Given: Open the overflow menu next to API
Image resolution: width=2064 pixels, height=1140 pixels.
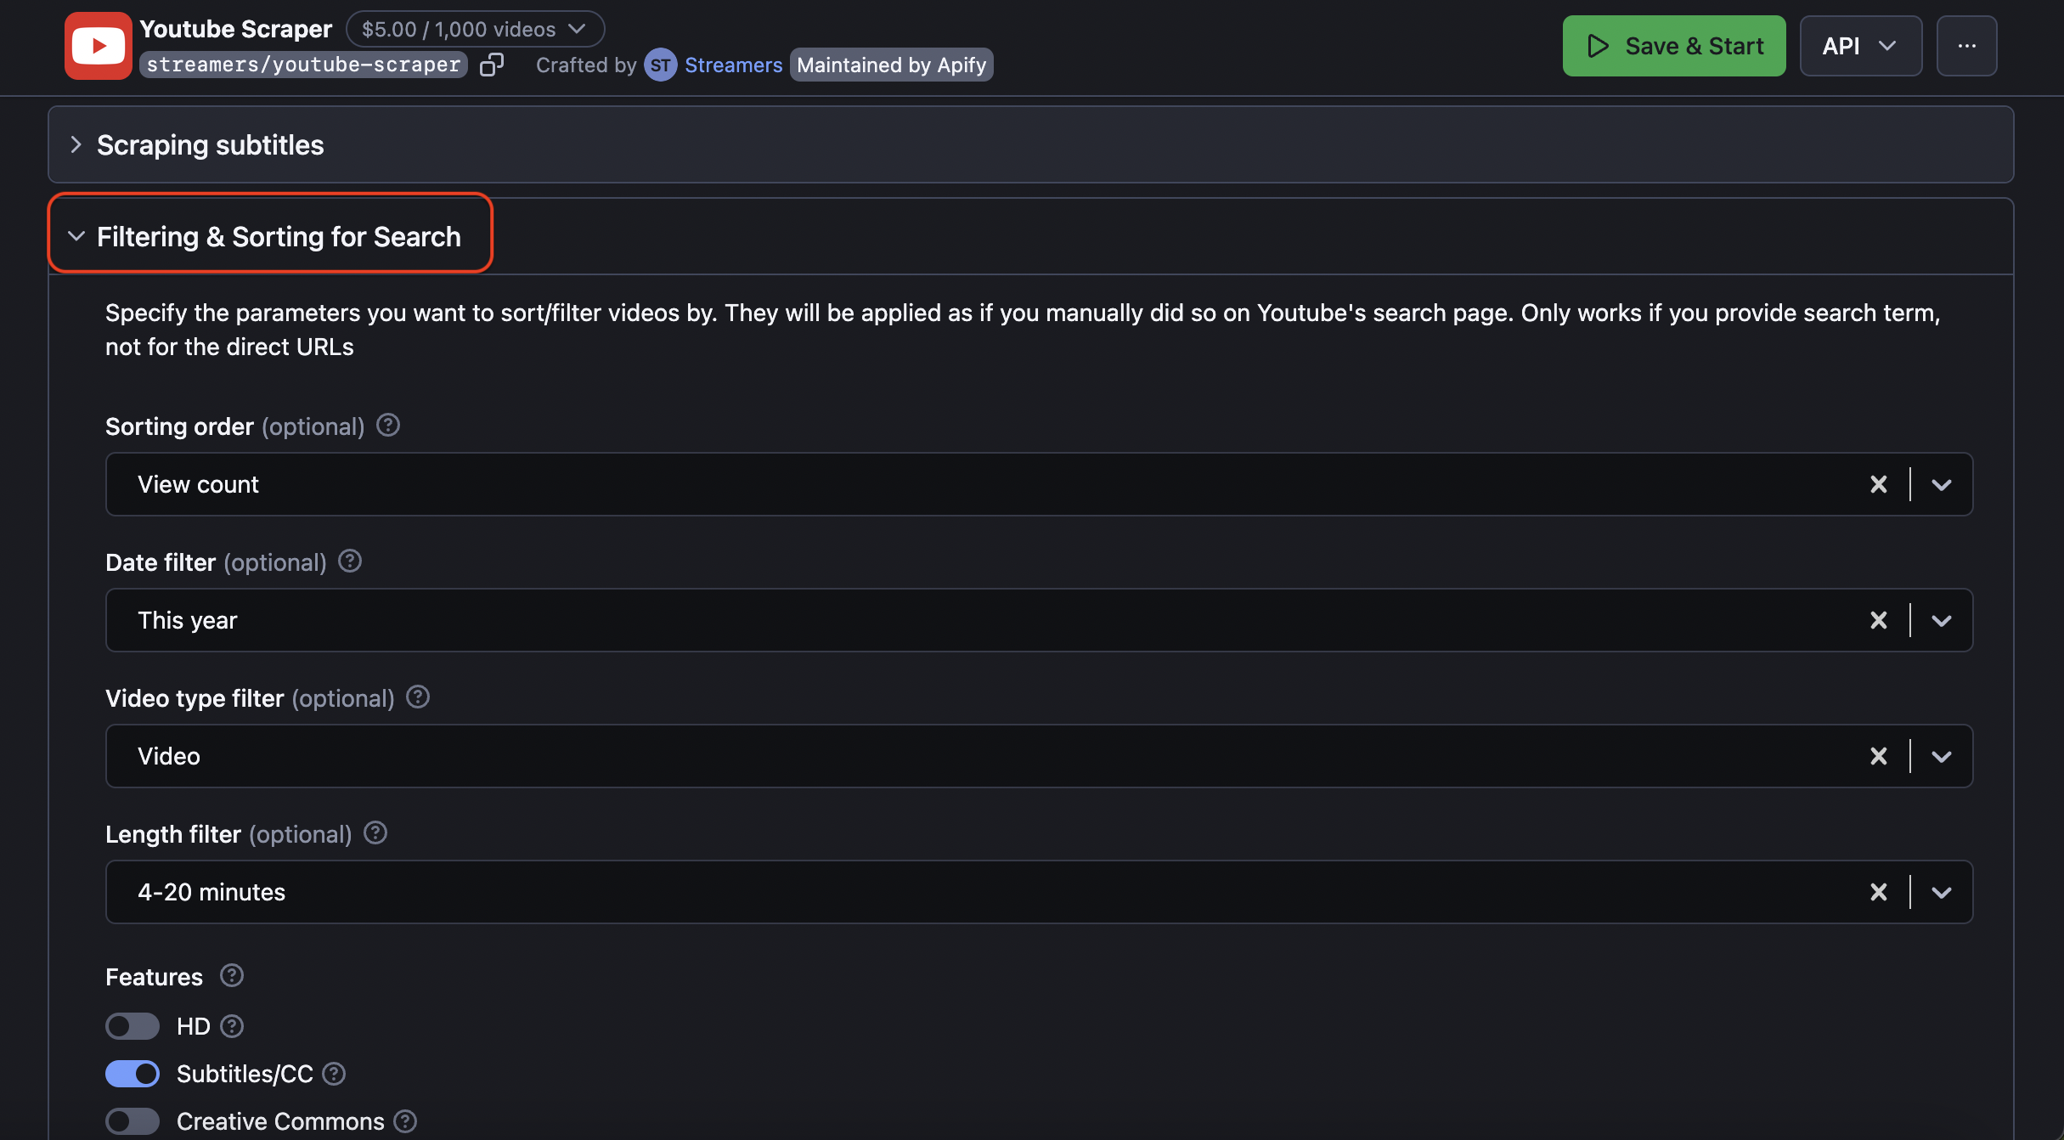Looking at the screenshot, I should coord(1967,45).
